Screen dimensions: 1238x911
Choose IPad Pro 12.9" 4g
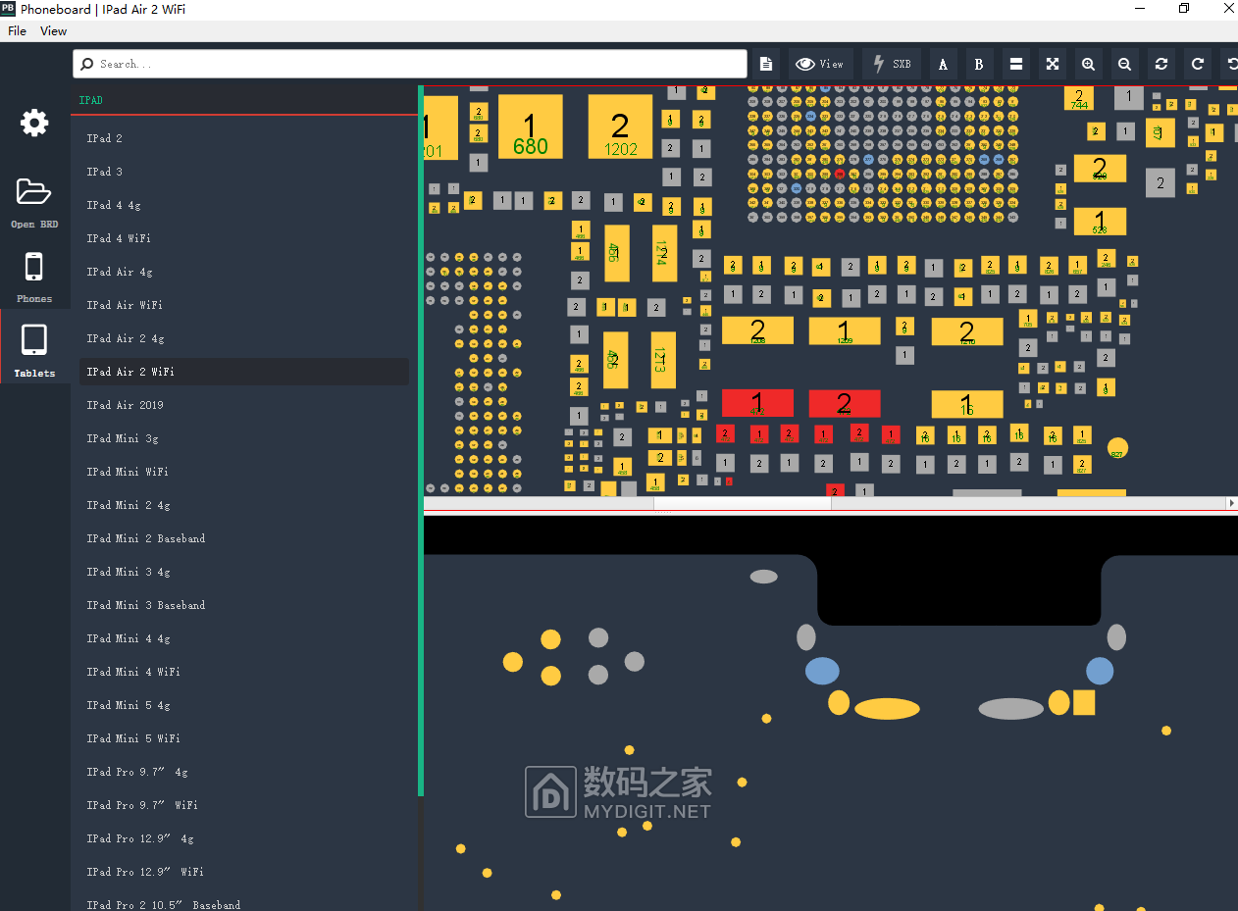[244, 838]
